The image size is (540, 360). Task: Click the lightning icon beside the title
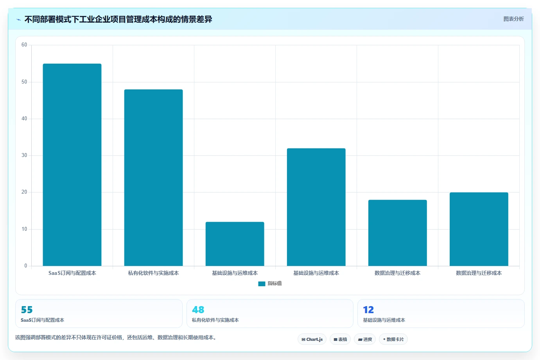coord(19,20)
